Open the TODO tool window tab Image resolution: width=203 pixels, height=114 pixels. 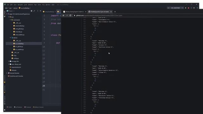pos(9,107)
